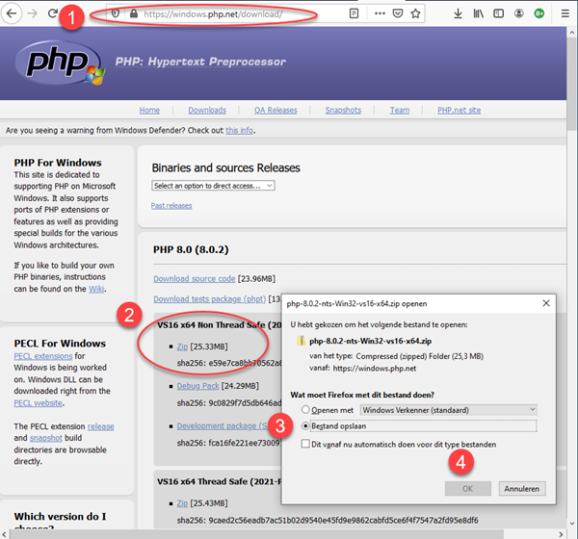Open the Snapshots navigation link

point(343,110)
